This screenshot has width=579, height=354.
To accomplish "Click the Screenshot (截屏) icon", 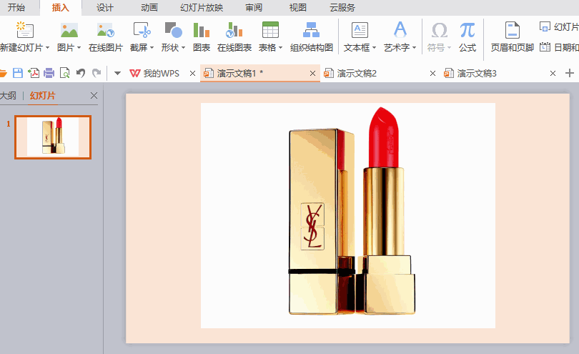I will click(x=142, y=30).
